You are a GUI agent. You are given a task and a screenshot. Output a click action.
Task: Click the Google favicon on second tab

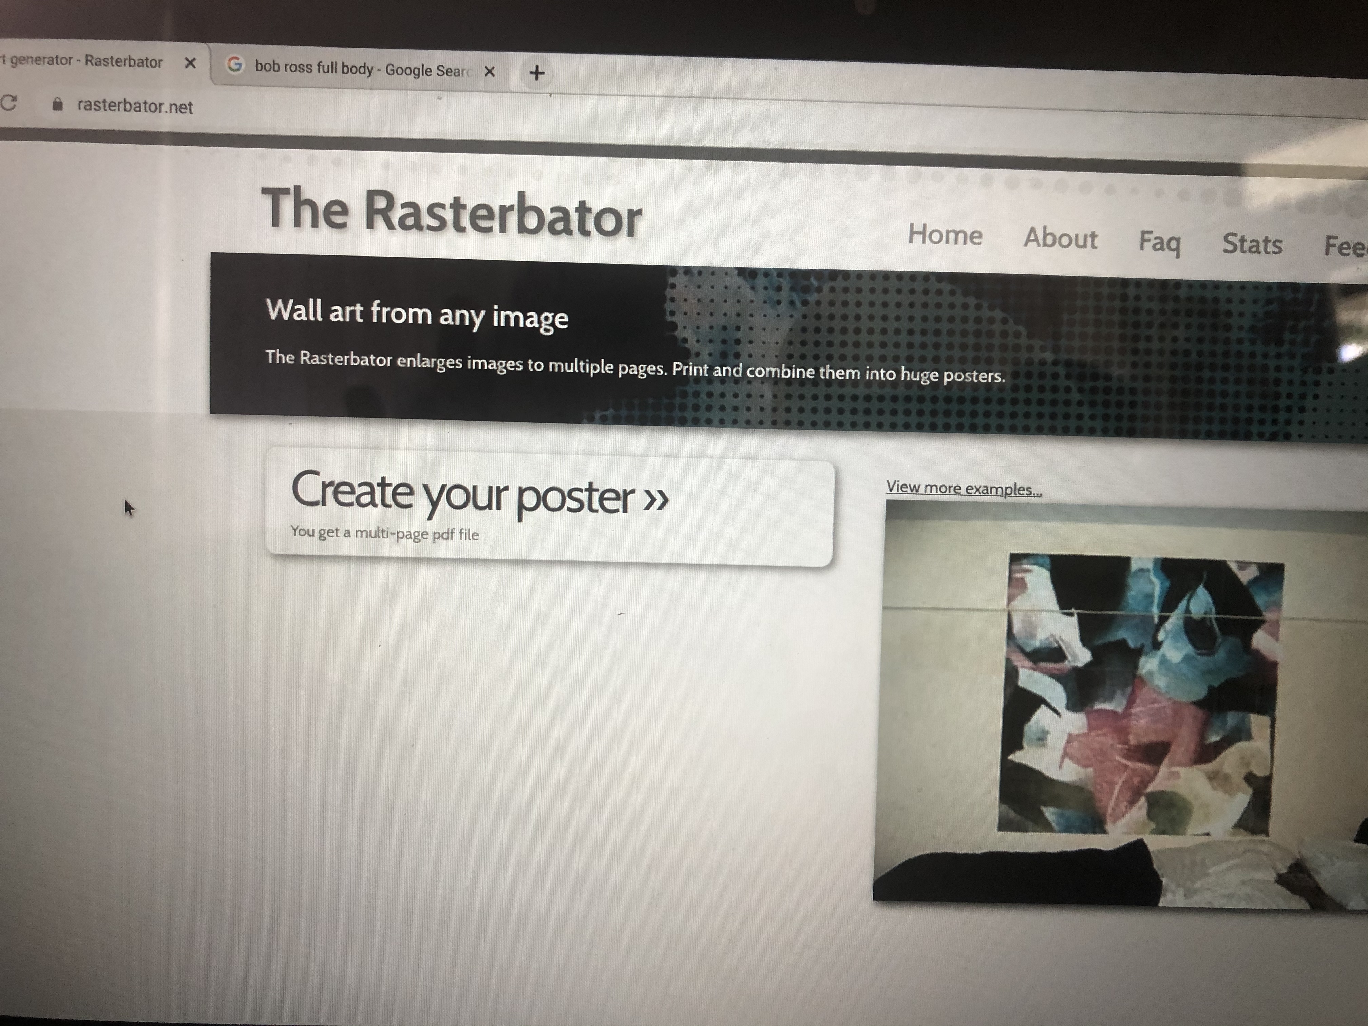pyautogui.click(x=234, y=64)
